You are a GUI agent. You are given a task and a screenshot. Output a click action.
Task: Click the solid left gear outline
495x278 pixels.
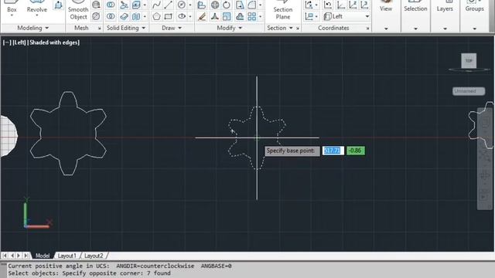click(x=68, y=133)
